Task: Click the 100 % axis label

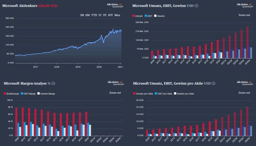Action: 10,100
